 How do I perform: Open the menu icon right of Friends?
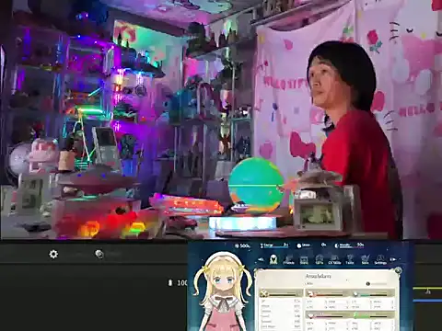[x=304, y=259]
